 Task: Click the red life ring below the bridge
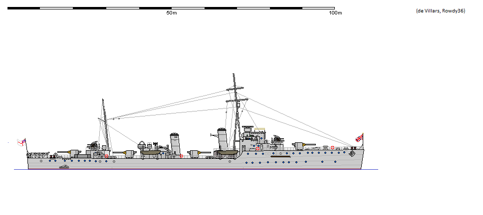tap(257, 148)
